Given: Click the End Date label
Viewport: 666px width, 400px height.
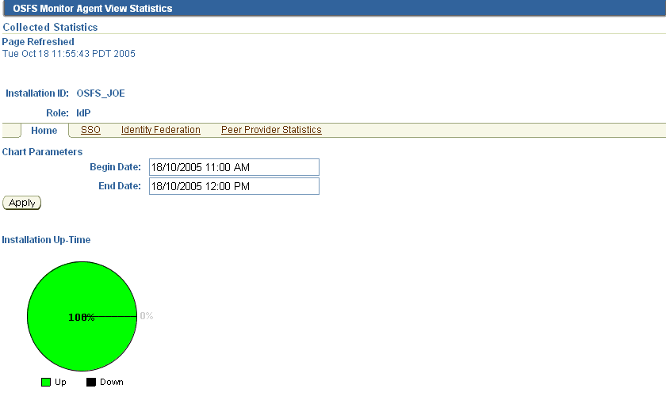Looking at the screenshot, I should point(120,186).
